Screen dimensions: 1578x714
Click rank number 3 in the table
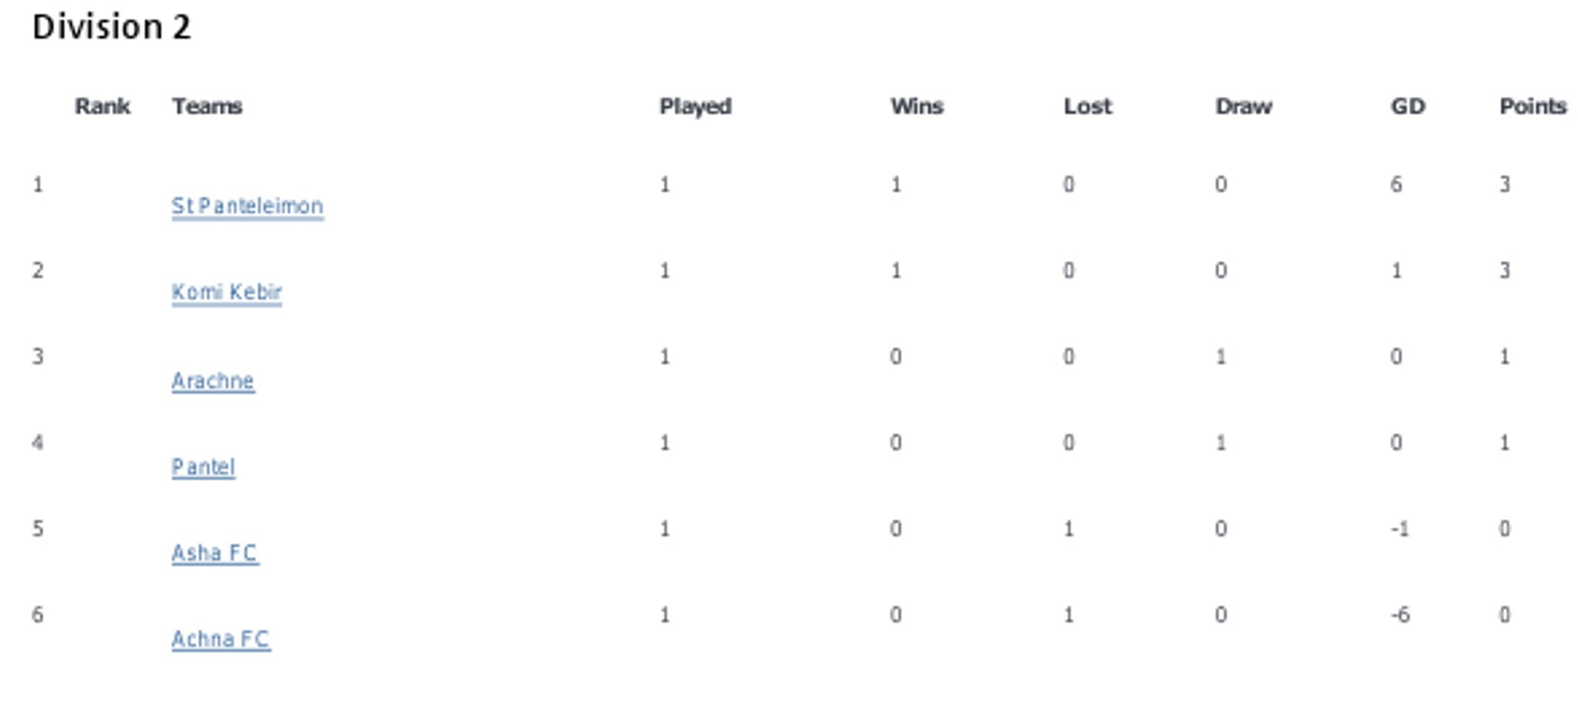pyautogui.click(x=38, y=356)
